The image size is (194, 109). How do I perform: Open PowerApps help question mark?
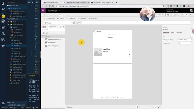[x=190, y=15]
